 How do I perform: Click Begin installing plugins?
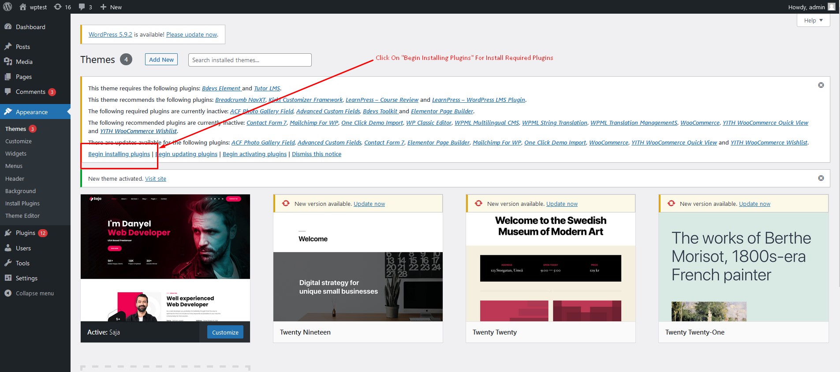119,154
